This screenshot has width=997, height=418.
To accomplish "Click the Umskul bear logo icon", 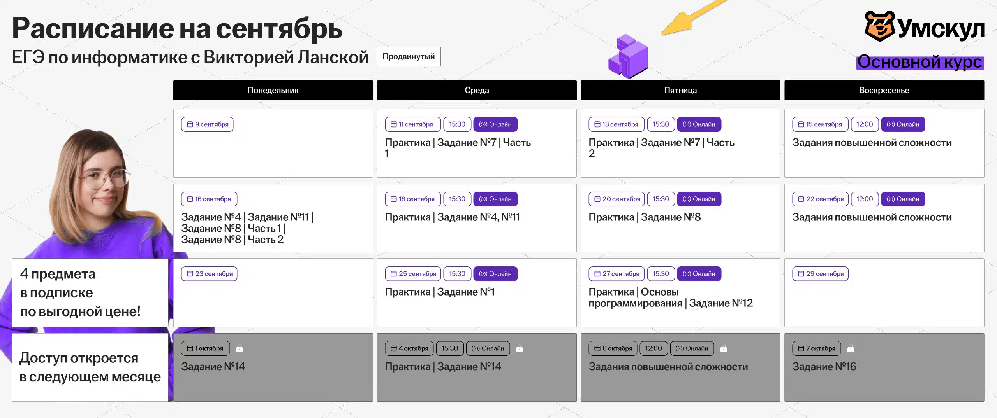I will [x=879, y=26].
